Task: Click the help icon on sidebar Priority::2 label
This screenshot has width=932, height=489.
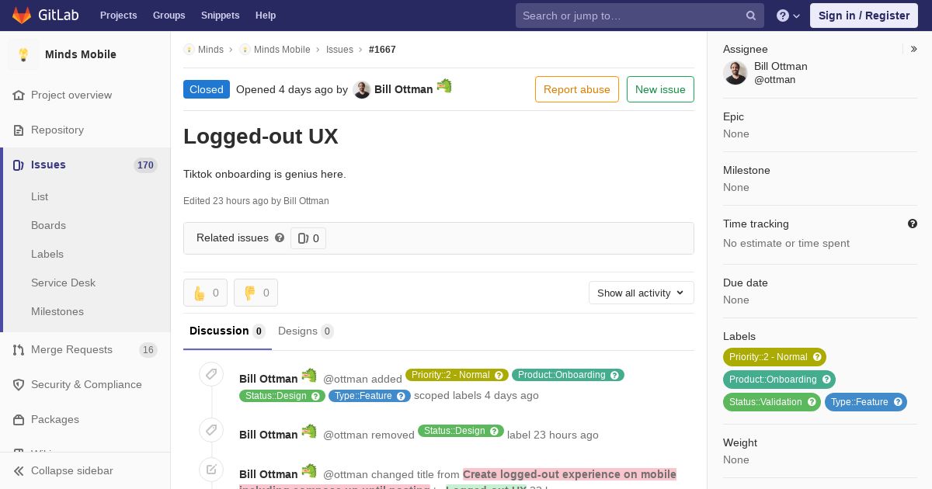Action: [x=817, y=357]
